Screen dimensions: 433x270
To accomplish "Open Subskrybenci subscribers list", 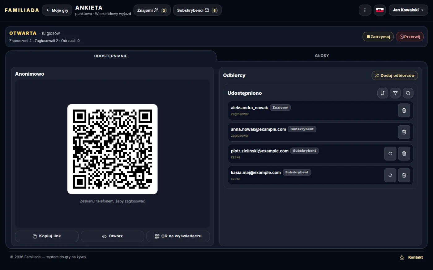I will (197, 10).
